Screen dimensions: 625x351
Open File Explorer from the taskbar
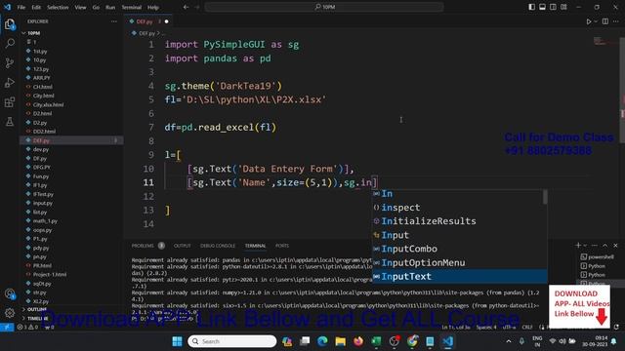pos(340,341)
